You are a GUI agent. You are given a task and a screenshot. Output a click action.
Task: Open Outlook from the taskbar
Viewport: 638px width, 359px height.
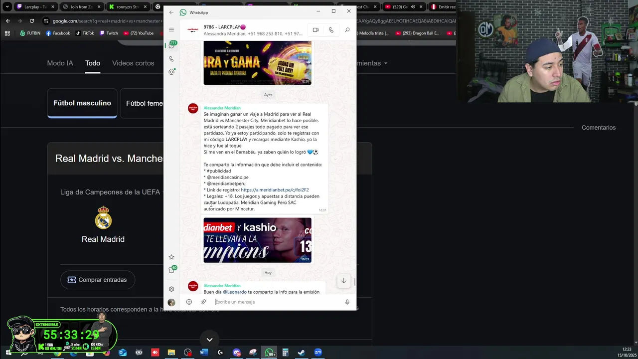tap(123, 353)
